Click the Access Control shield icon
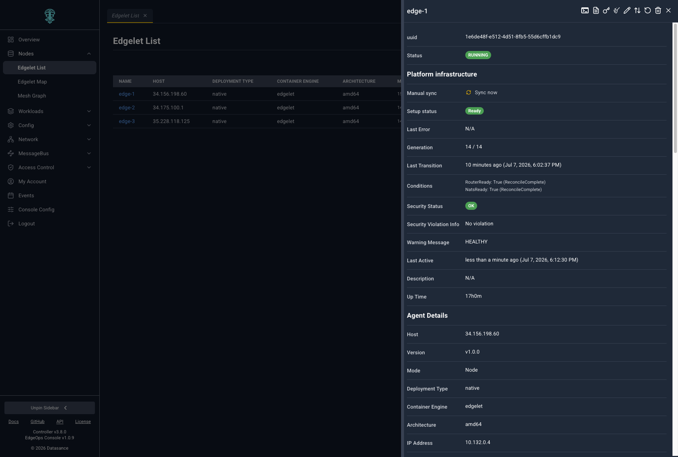Image resolution: width=678 pixels, height=457 pixels. click(11, 167)
